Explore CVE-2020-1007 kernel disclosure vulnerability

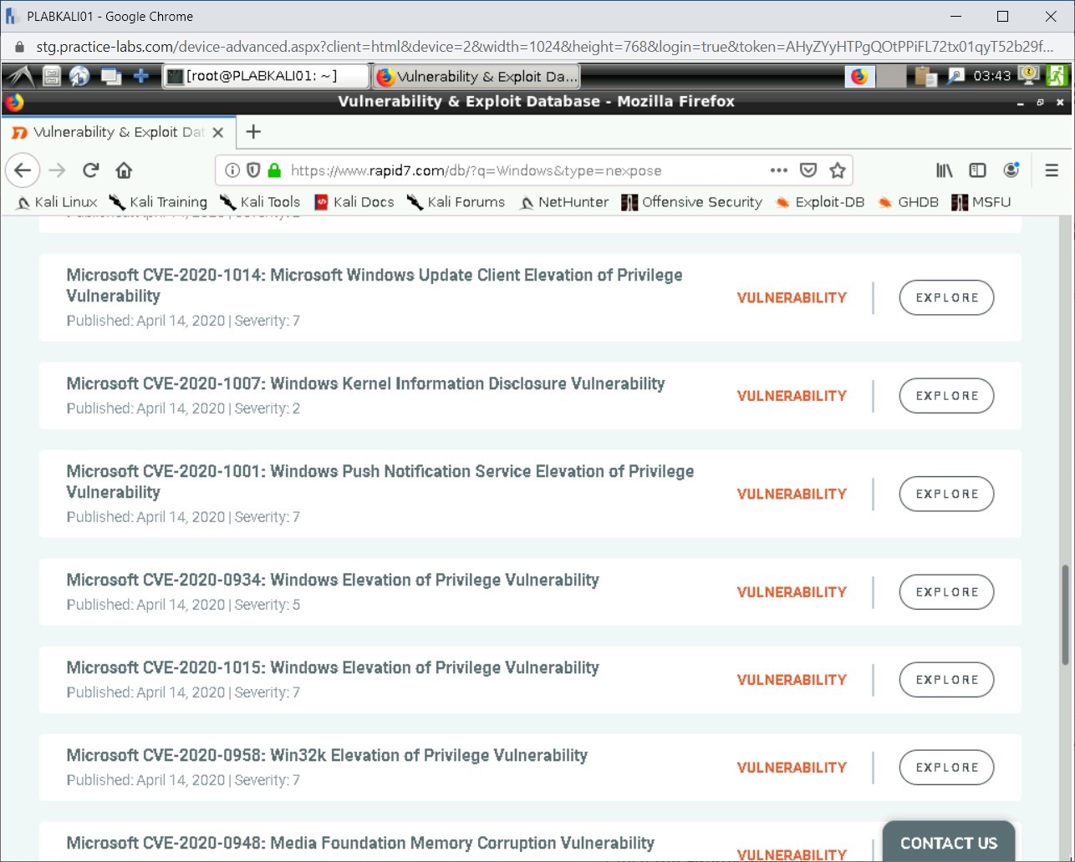point(945,395)
